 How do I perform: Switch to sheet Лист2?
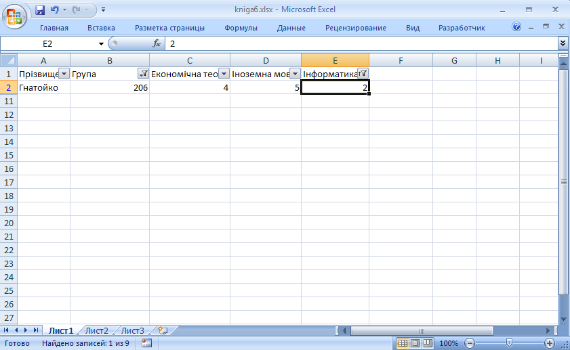tap(97, 331)
